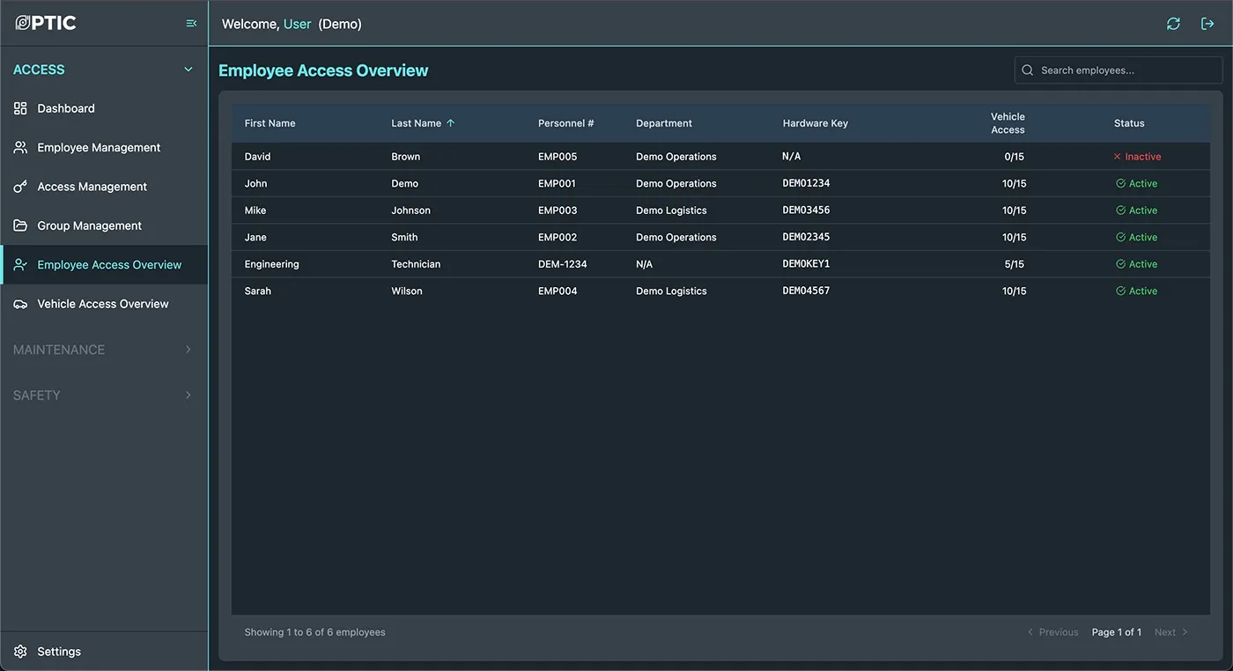Sort by the Department column header
The image size is (1233, 671).
(x=664, y=123)
